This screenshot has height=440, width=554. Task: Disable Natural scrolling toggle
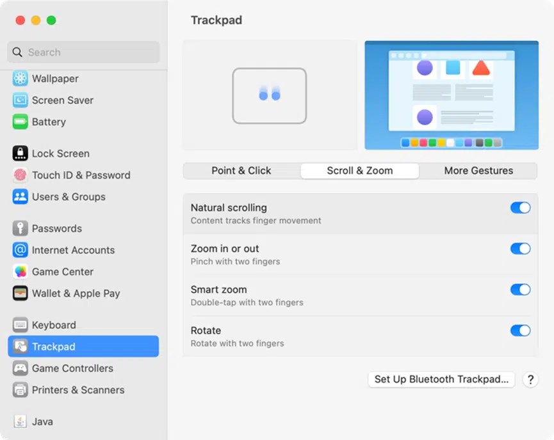pos(520,208)
